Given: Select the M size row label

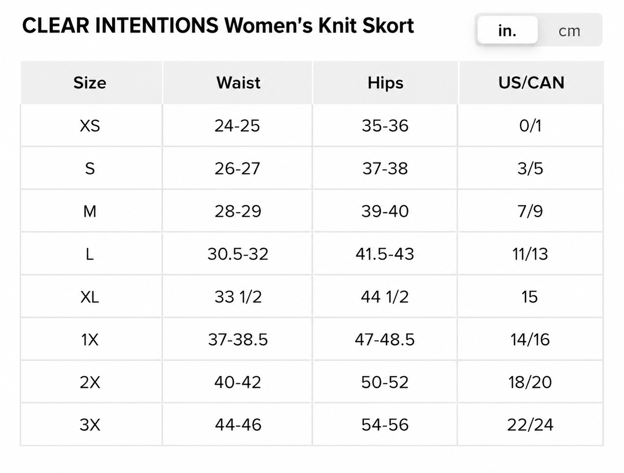Looking at the screenshot, I should (90, 211).
